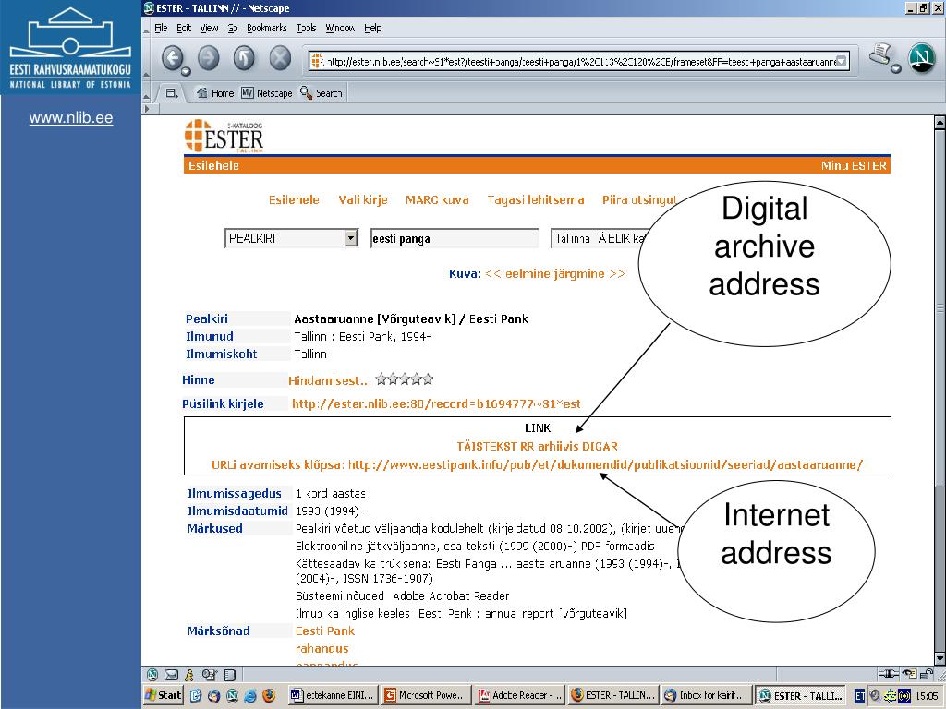Viewport: 946px width, 709px height.
Task: Toggle the sidebar icon beside Home
Action: tap(172, 93)
